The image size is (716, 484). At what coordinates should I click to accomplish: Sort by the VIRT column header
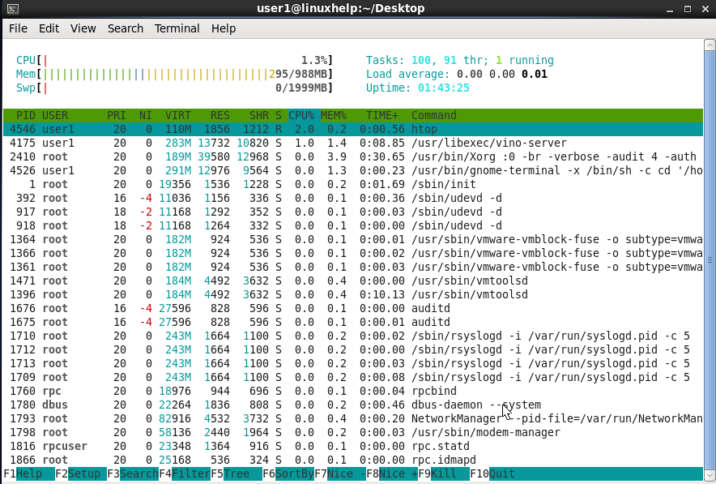point(178,115)
